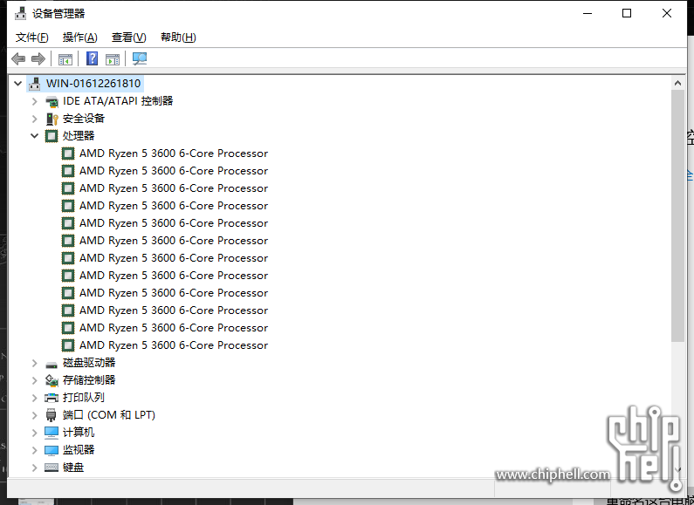
Task: Expand IDE ATA/ATAPI 控制器 node
Action: point(35,101)
